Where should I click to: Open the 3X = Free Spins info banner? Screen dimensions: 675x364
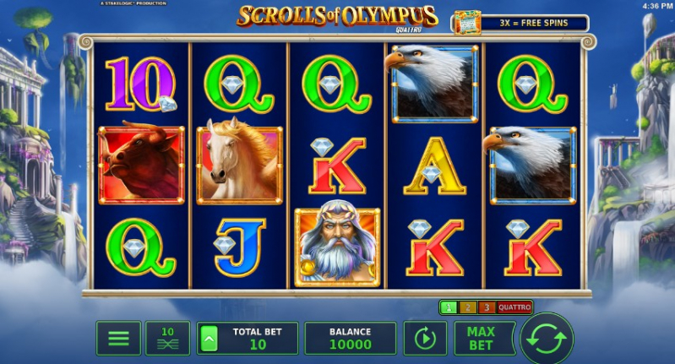[x=534, y=24]
